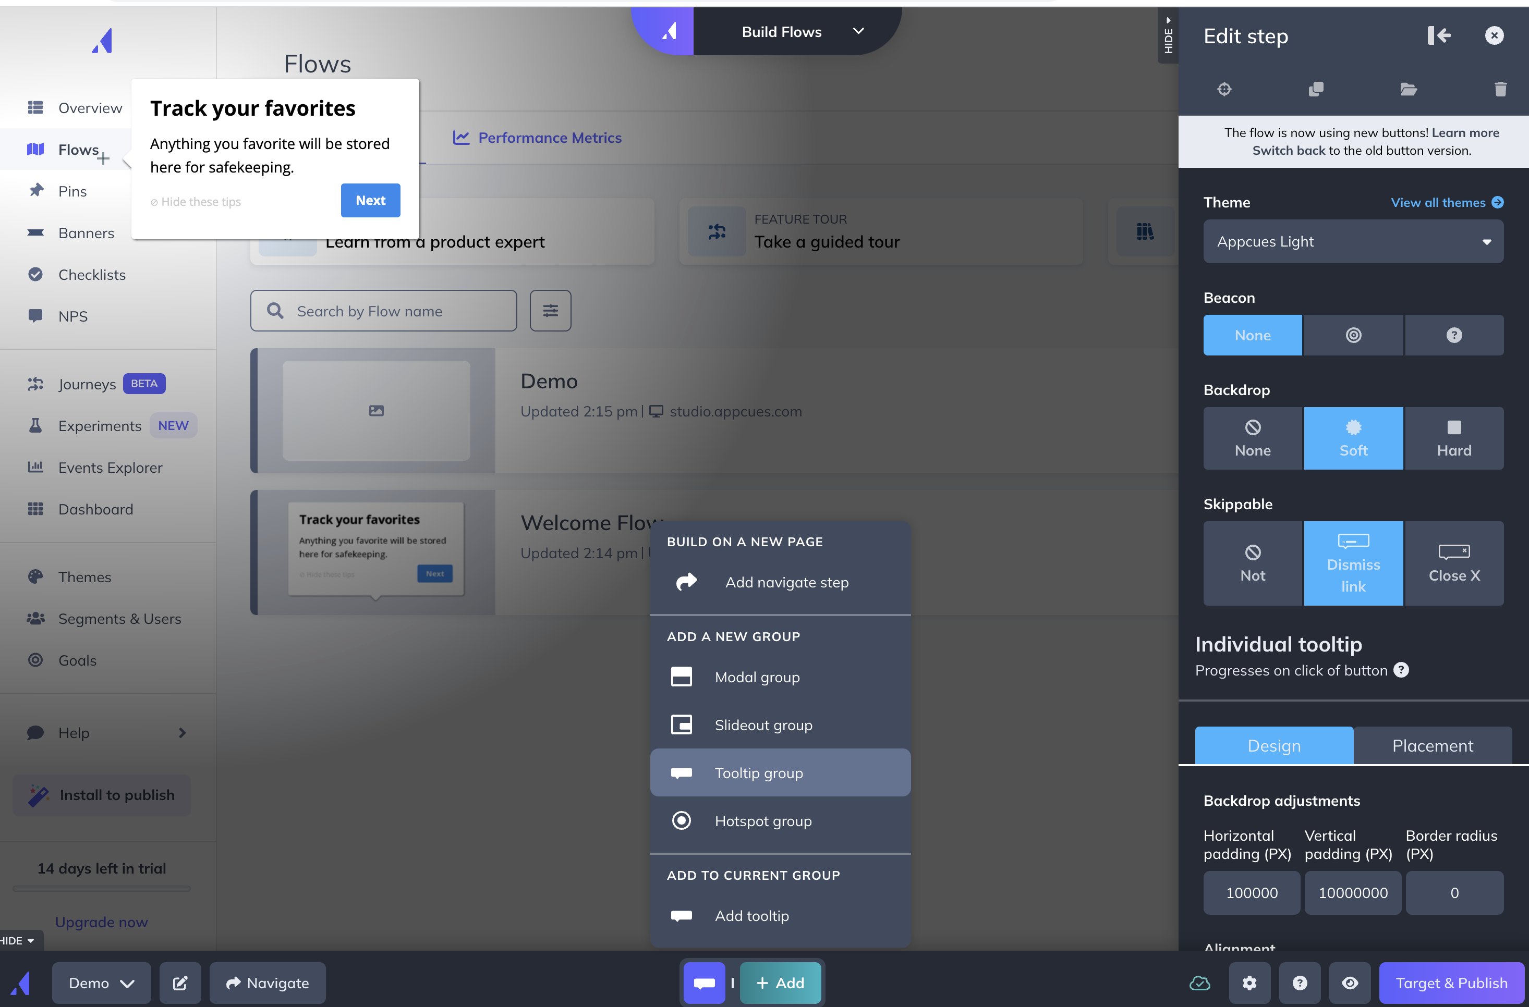
Task: Dock the Edit step panel to the left
Action: (1439, 35)
